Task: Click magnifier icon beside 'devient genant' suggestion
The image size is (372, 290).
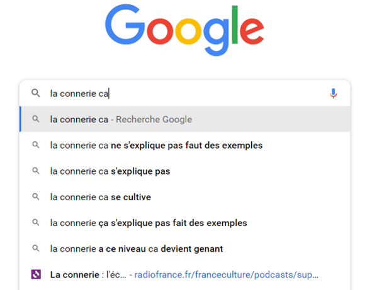Action: click(36, 249)
